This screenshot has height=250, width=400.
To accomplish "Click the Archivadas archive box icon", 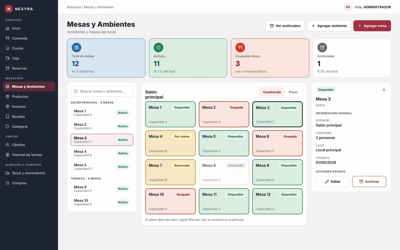I will point(322,47).
